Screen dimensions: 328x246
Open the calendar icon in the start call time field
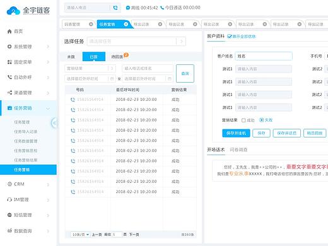(112, 79)
